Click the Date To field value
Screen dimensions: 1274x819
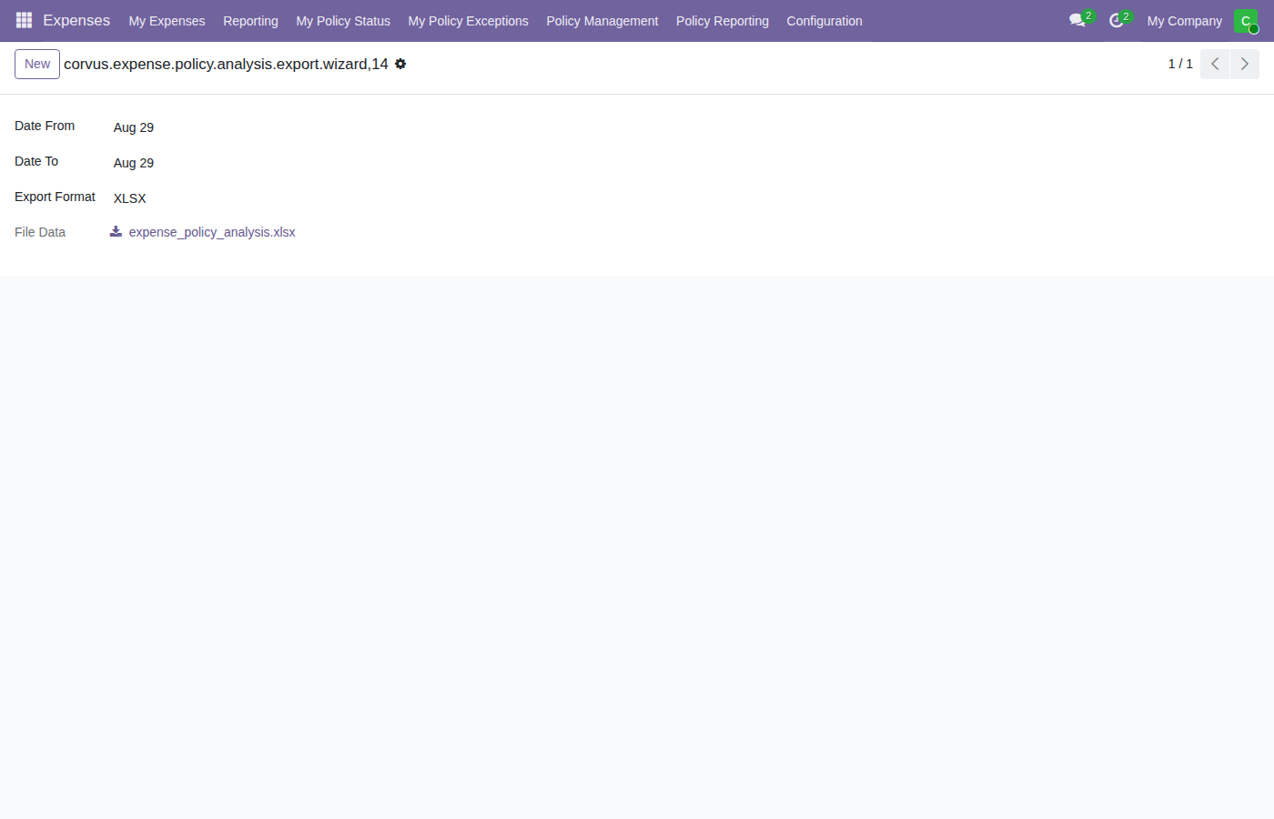[134, 163]
